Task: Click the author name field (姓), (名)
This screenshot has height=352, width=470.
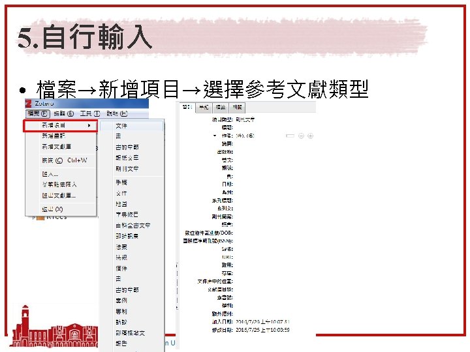Action: [245, 136]
